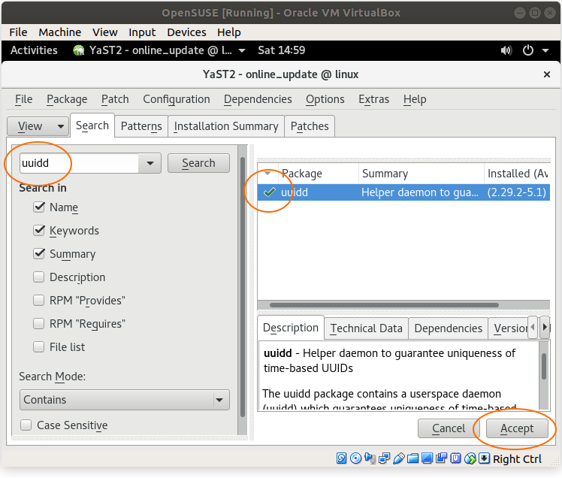Click the CPU virtualization status icon
The width and height of the screenshot is (562, 478).
pos(455,458)
